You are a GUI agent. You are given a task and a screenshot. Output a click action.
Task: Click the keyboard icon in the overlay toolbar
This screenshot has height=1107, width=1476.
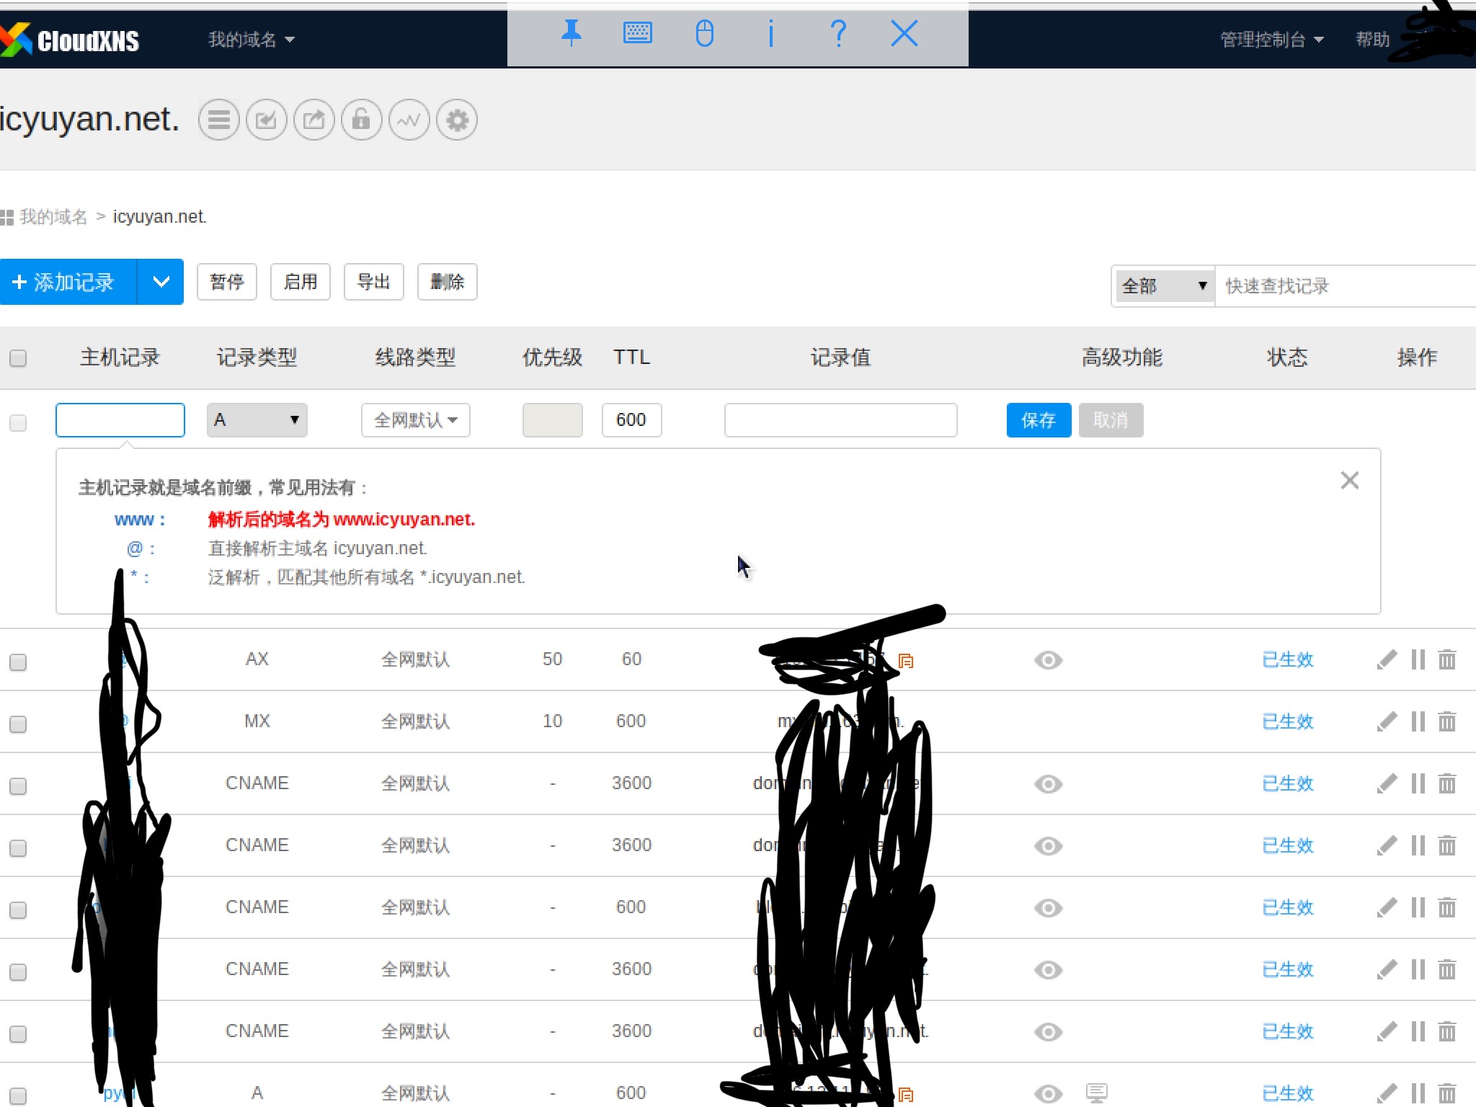point(637,33)
